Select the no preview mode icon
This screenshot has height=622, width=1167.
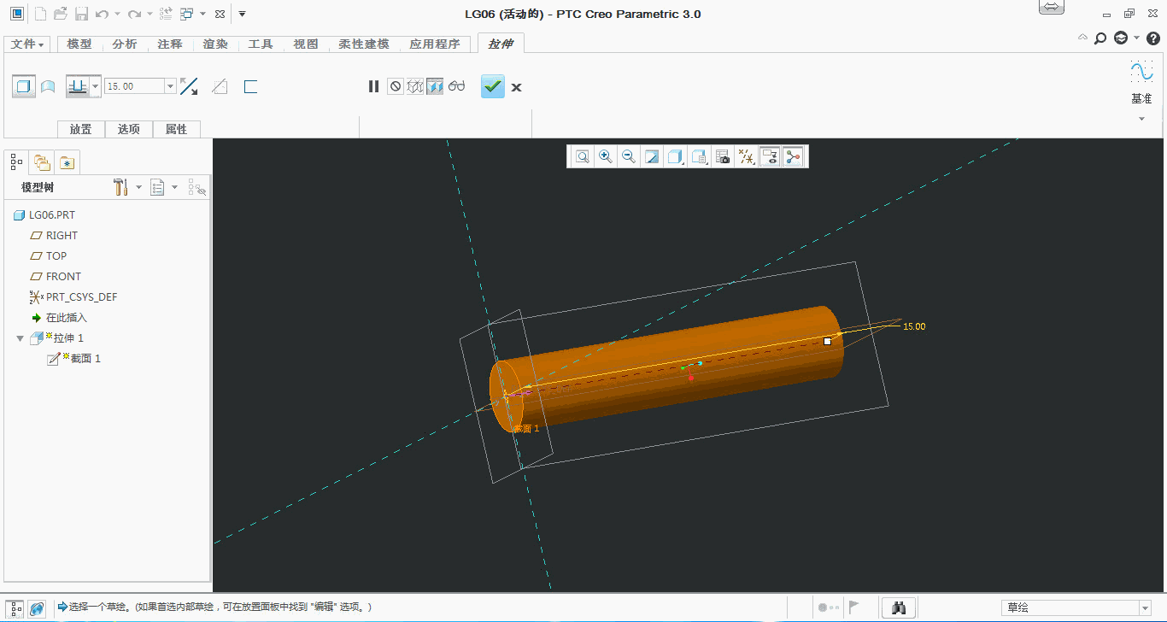point(395,86)
